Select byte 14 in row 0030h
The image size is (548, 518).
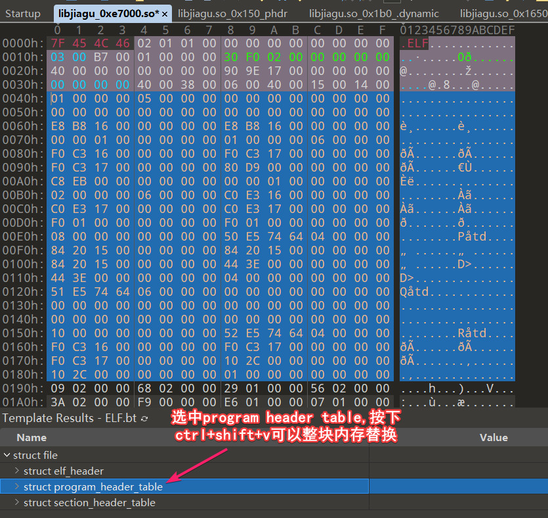click(361, 85)
